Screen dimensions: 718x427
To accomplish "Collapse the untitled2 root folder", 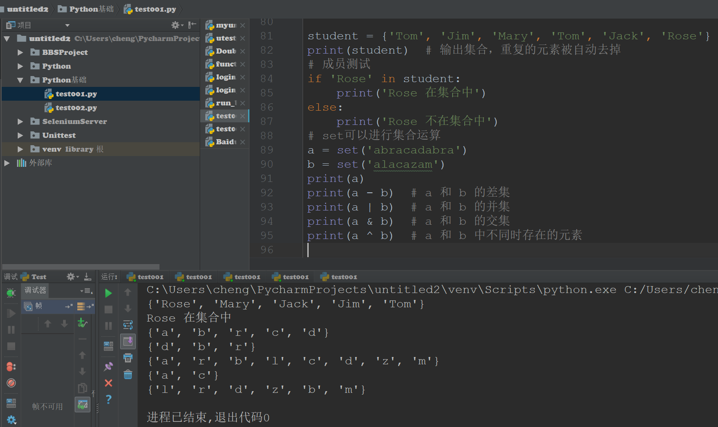I will (6, 39).
